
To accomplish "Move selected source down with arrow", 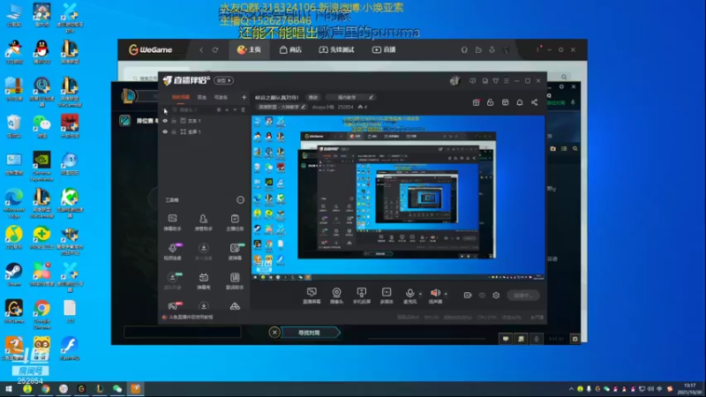I will click(235, 109).
